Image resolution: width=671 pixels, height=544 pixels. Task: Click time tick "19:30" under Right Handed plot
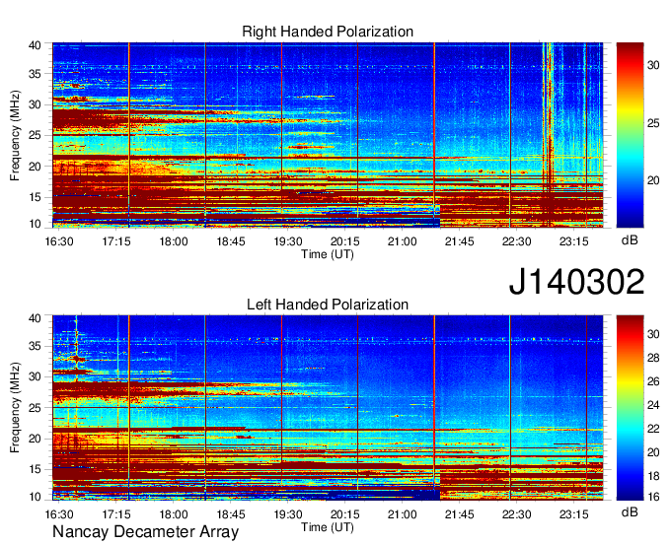[288, 241]
